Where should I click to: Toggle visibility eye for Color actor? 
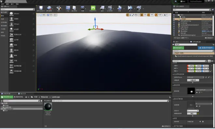click(174, 17)
